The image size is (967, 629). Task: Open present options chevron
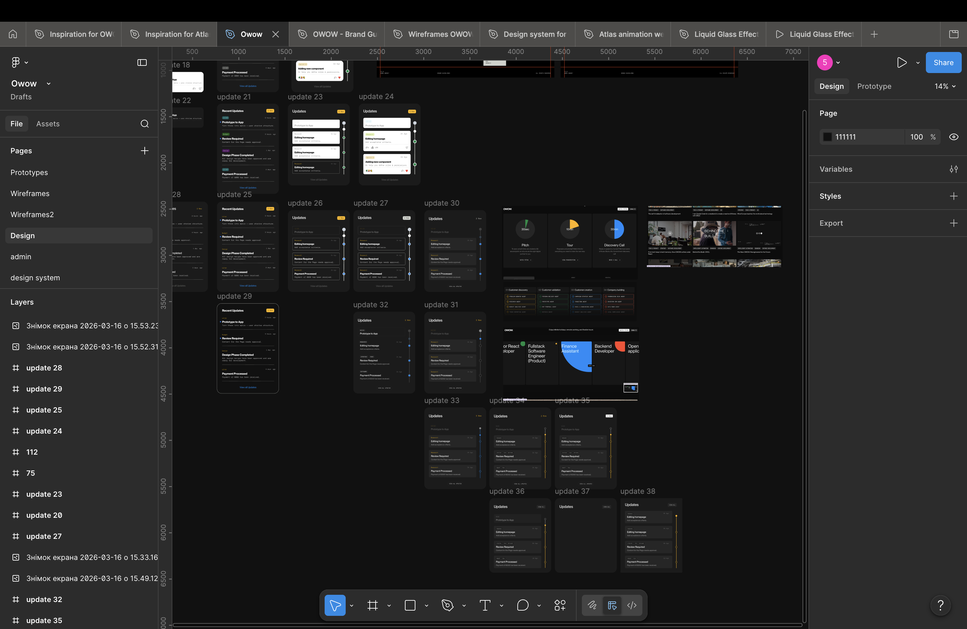(917, 63)
